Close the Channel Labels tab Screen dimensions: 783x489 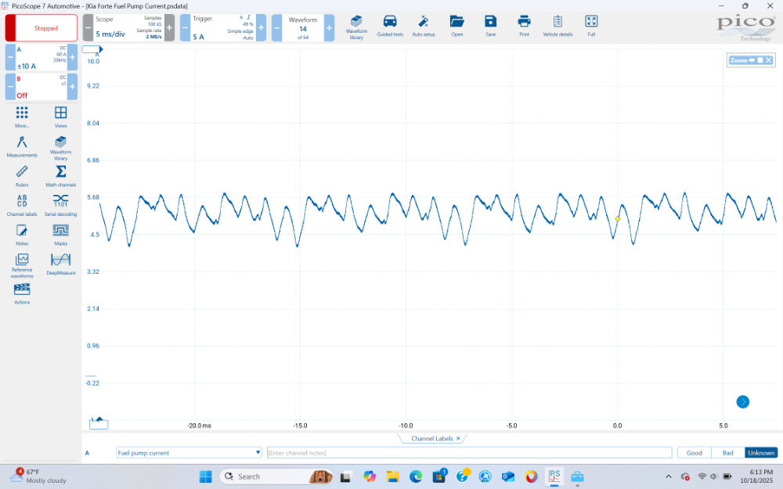point(458,439)
